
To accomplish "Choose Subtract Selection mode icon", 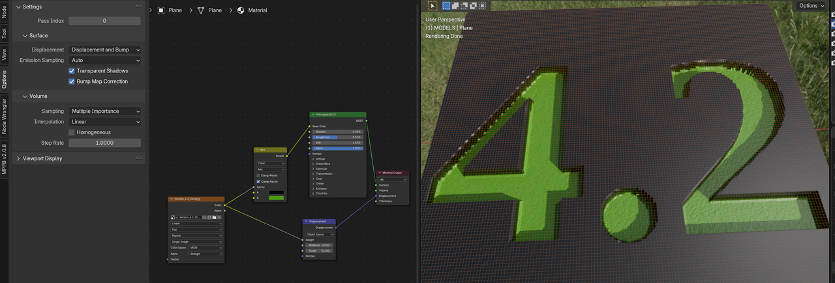I will point(464,5).
